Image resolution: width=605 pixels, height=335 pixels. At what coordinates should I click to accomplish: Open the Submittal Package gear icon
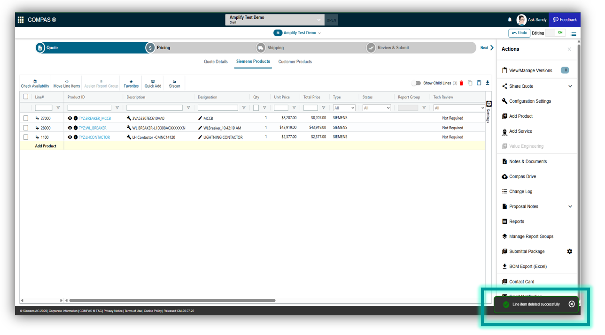[x=570, y=251]
